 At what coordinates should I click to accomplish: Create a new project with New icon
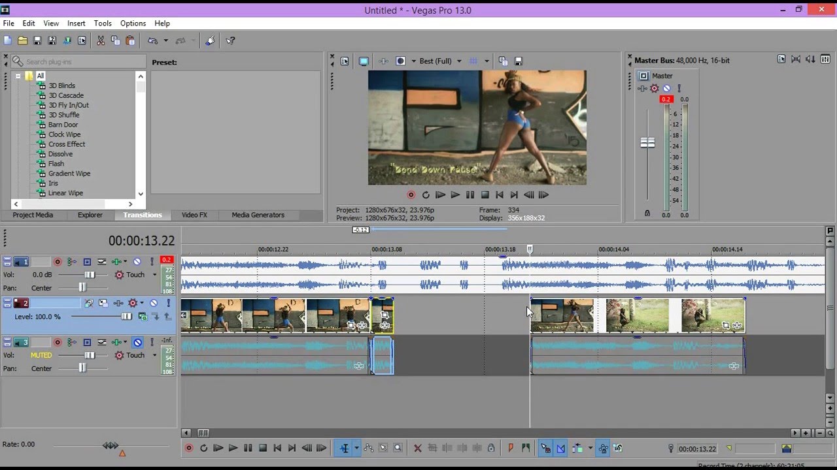[8, 40]
